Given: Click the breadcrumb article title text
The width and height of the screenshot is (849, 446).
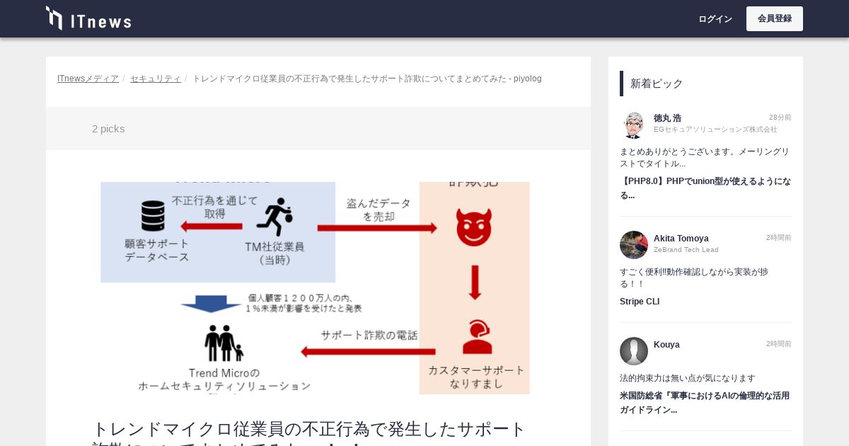Looking at the screenshot, I should tap(367, 79).
